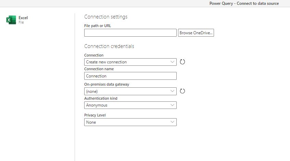The image size is (290, 161).
Task: Refresh the Connection list using its circular arrow
Action: point(182,62)
